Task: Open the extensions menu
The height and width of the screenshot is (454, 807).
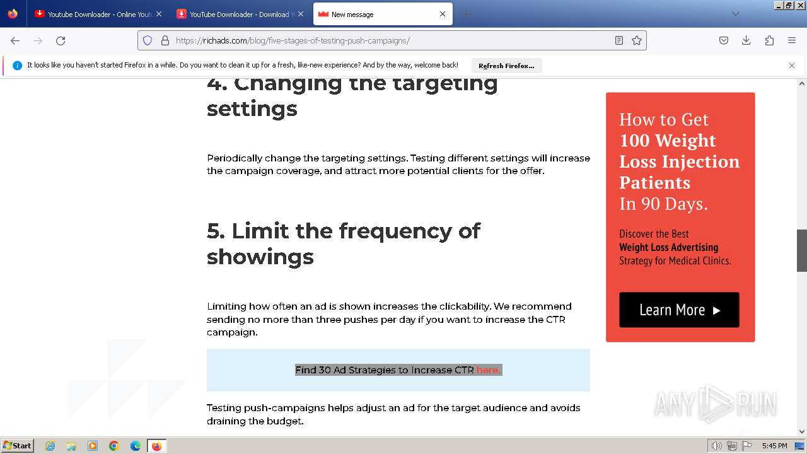Action: (769, 40)
